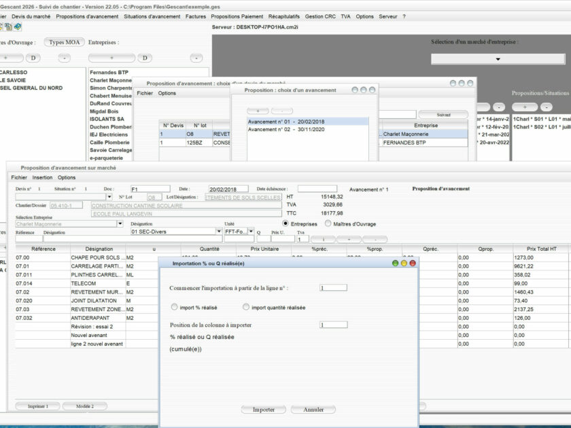This screenshot has width=571, height=428.
Task: Click the 'Date échéance' input field
Action: (317, 189)
